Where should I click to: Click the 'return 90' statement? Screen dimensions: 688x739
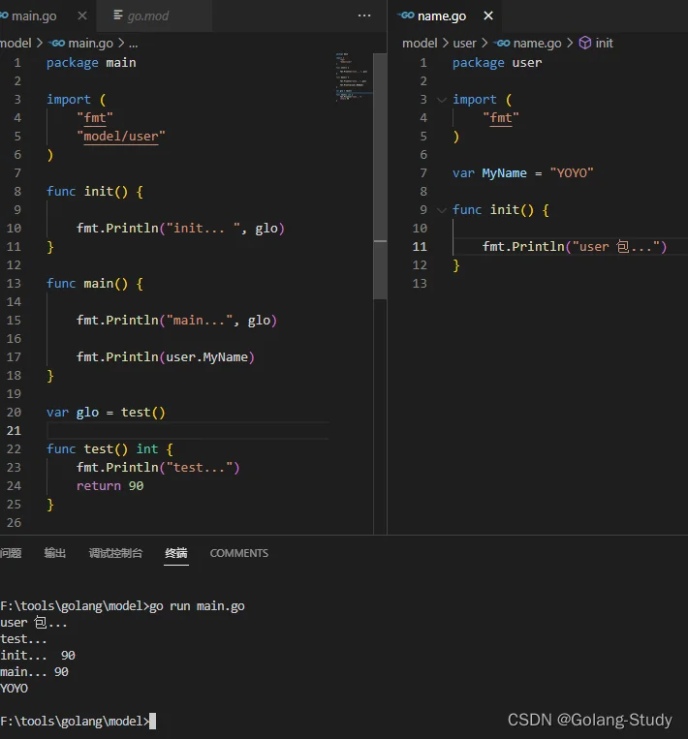tap(109, 486)
